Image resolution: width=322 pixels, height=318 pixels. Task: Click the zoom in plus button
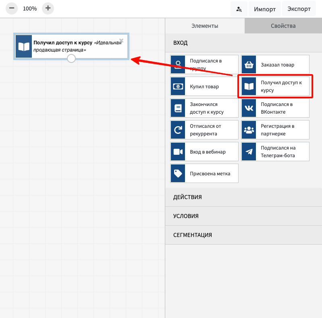point(48,8)
